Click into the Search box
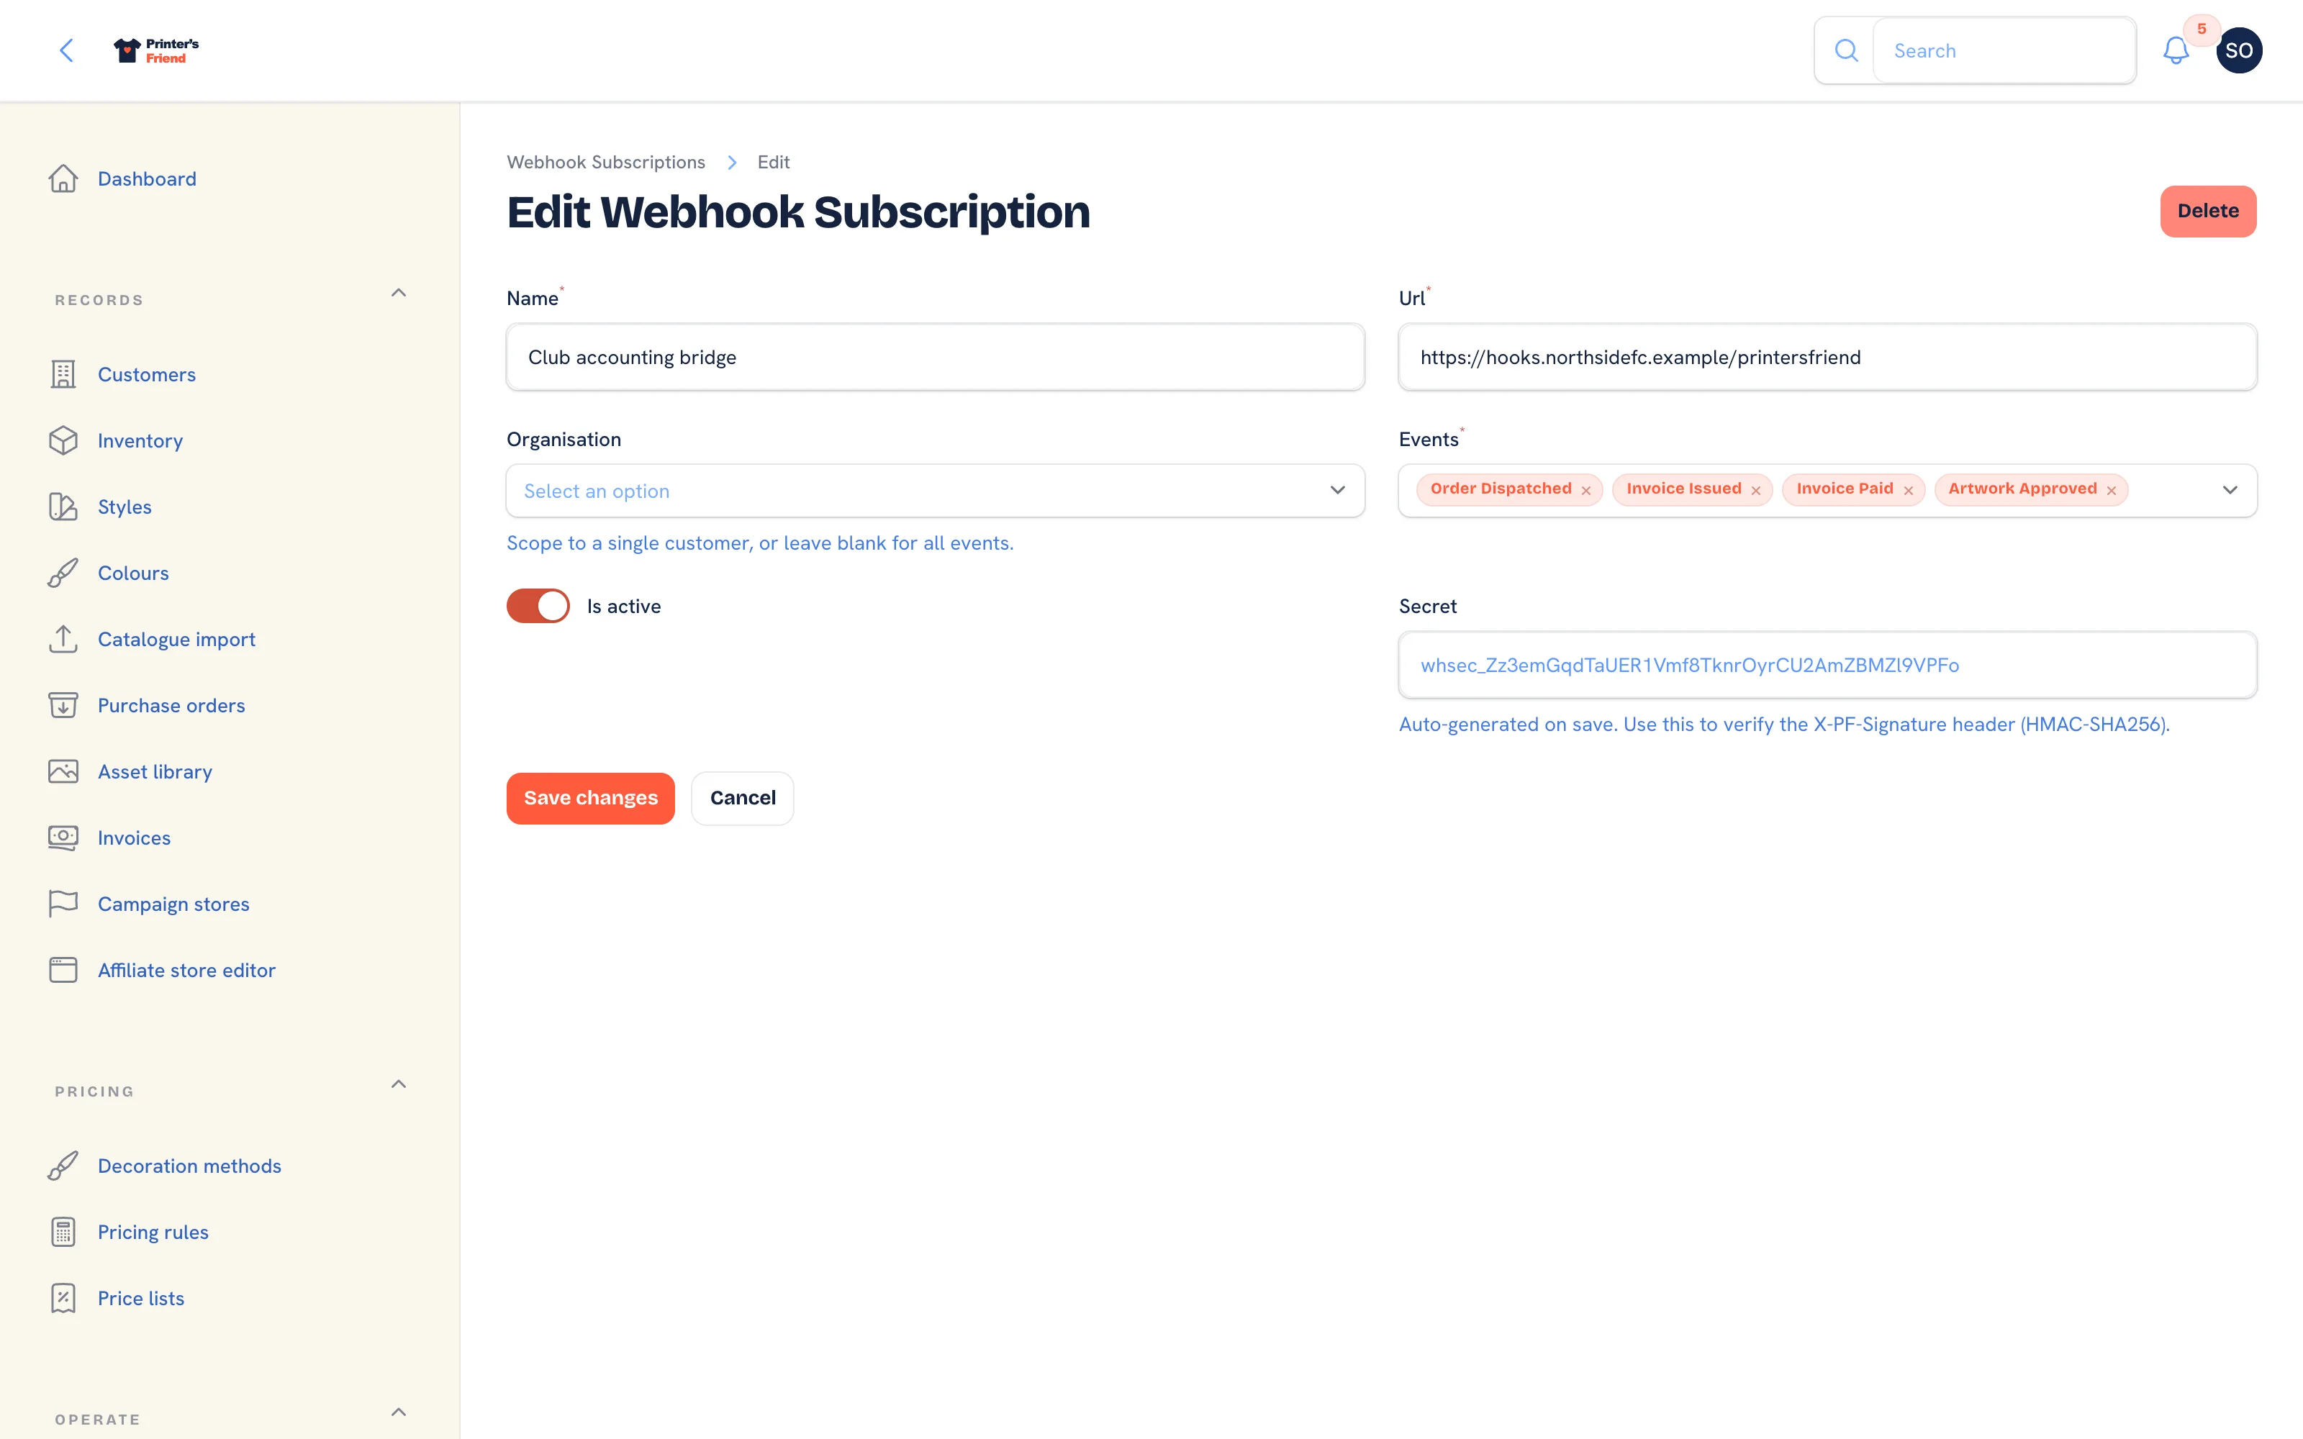 pos(2004,50)
